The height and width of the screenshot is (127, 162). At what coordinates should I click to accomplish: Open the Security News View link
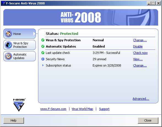pos(138,59)
